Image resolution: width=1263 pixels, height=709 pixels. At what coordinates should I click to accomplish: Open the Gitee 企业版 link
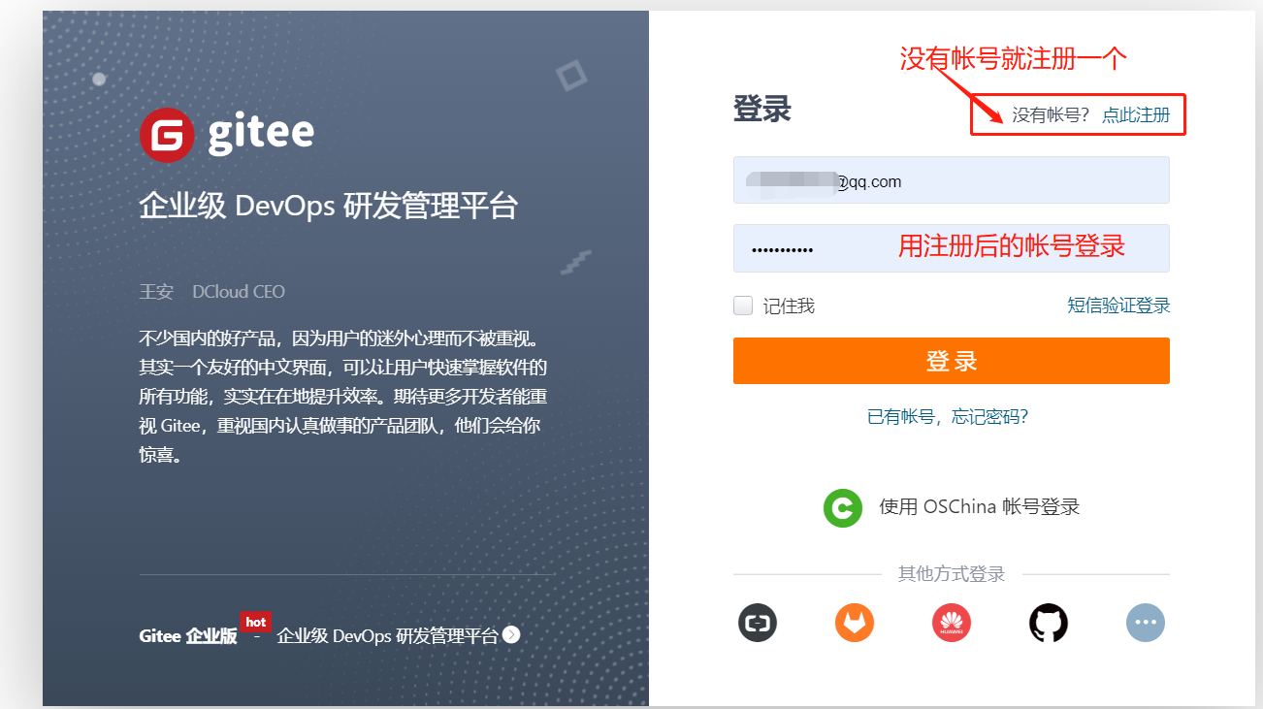188,636
